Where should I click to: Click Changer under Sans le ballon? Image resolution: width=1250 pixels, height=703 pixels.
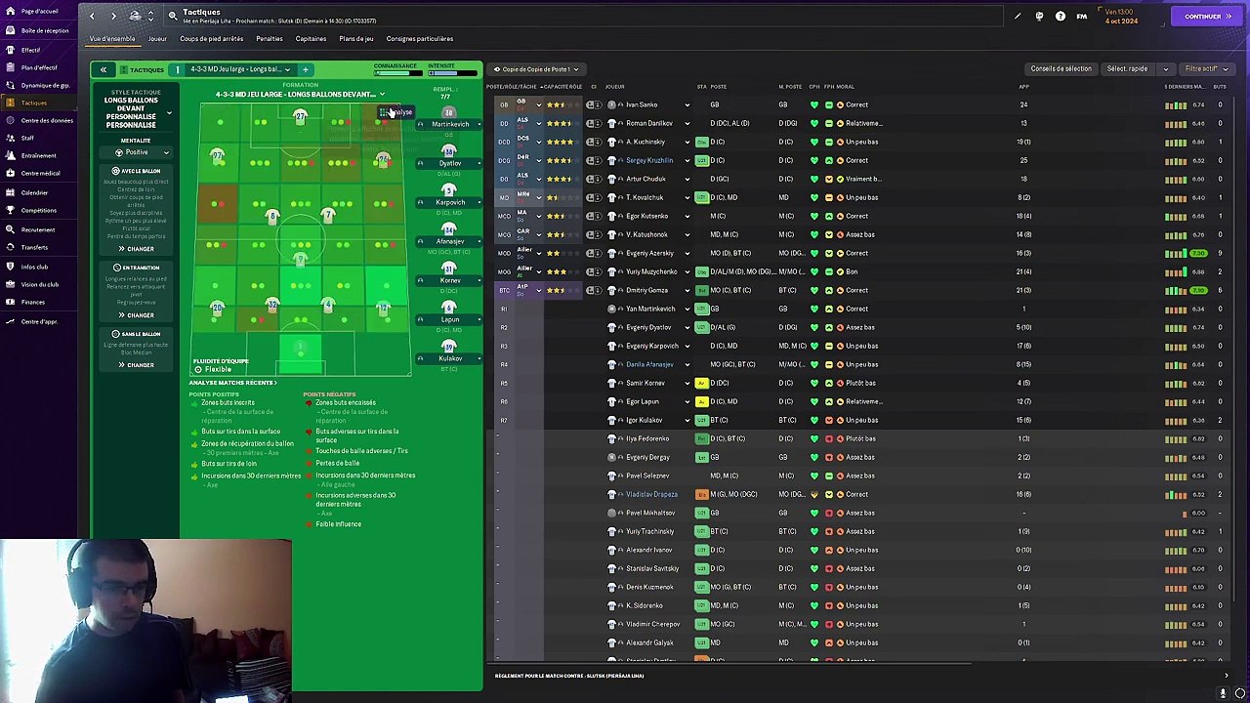coord(137,365)
